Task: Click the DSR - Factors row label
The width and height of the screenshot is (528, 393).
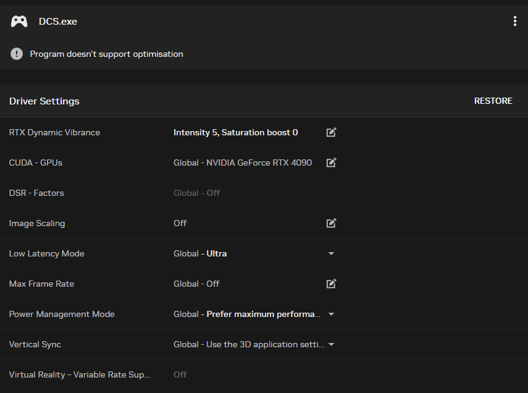Action: click(x=36, y=193)
